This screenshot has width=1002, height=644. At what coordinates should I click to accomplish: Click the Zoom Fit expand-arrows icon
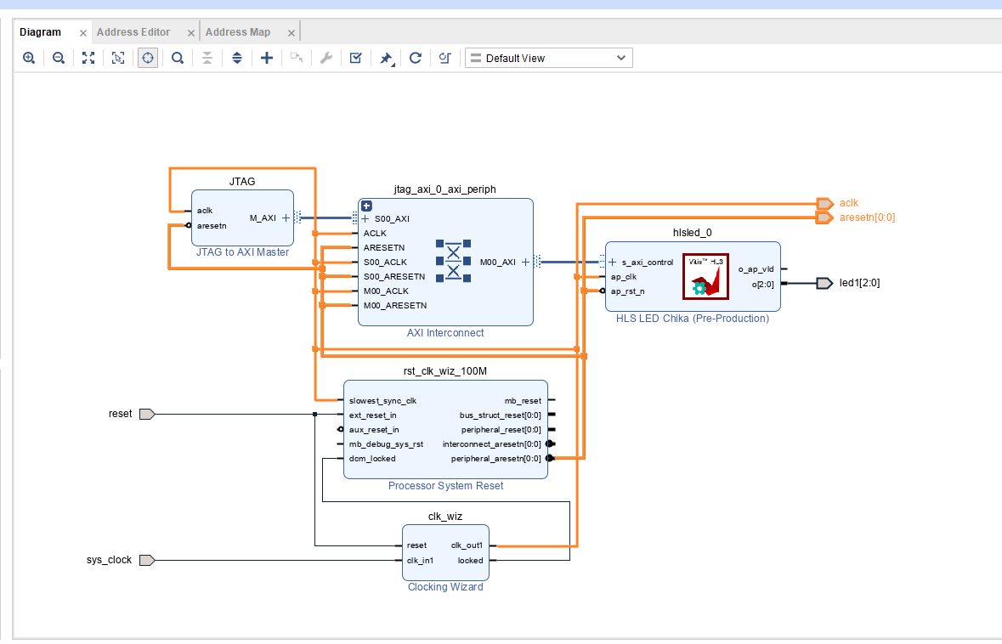click(88, 58)
